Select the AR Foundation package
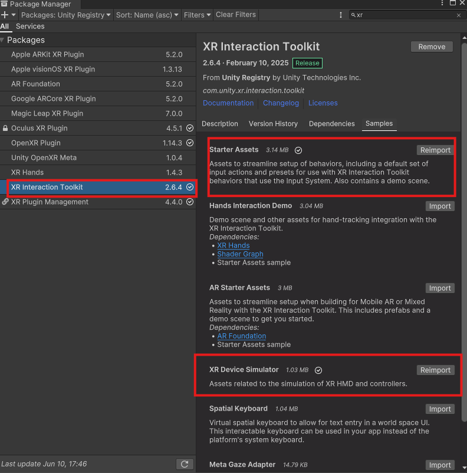Screen dimensions: 467x473 tap(98, 84)
